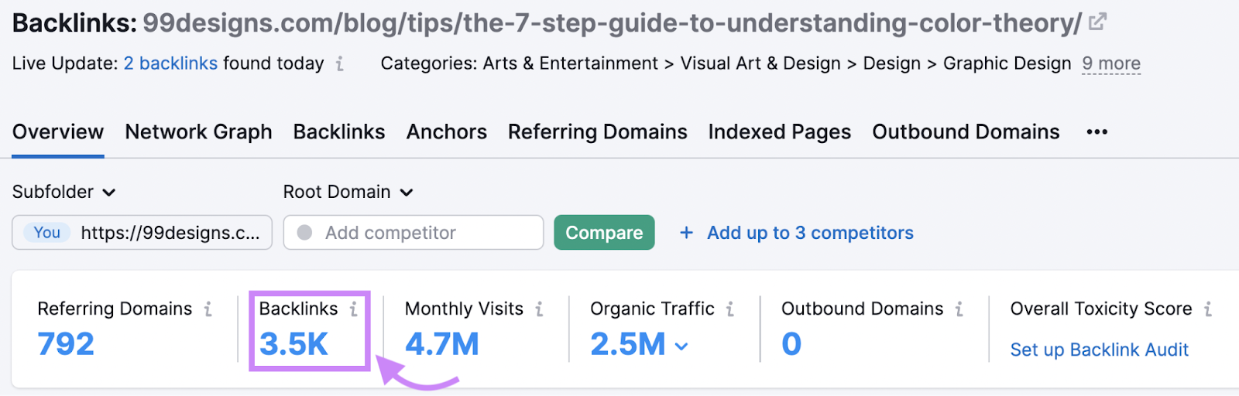Click the blue You badge
1239x396 pixels.
pos(46,233)
